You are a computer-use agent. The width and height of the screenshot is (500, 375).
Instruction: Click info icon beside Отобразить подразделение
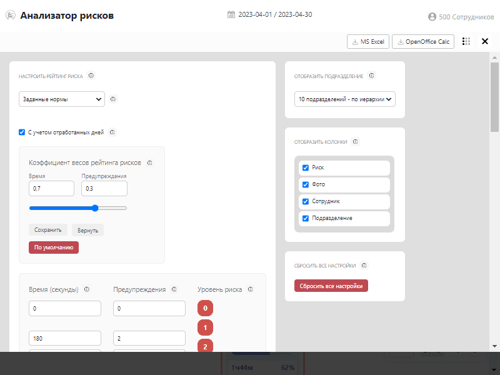point(372,76)
